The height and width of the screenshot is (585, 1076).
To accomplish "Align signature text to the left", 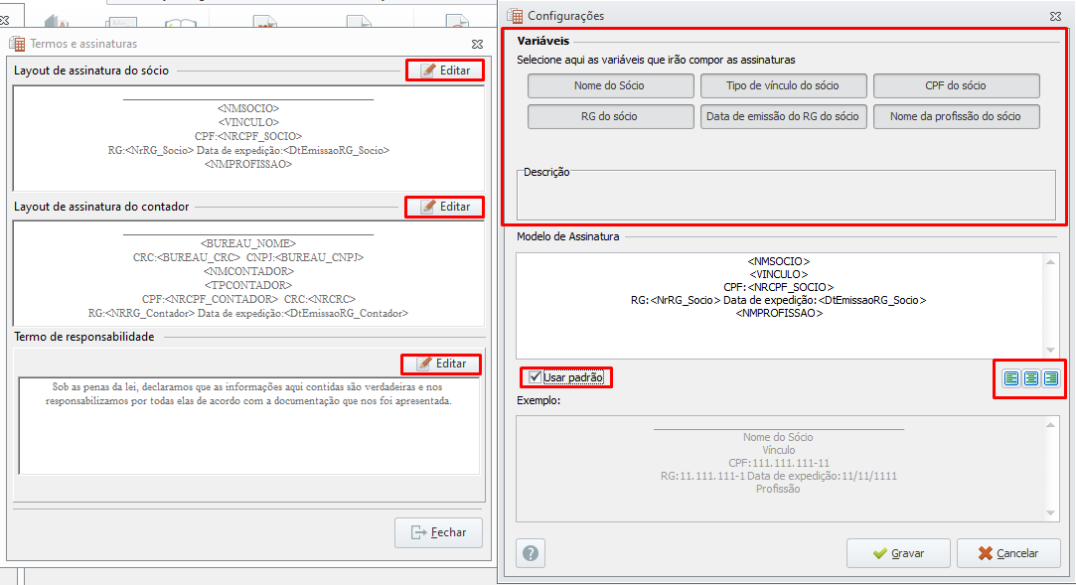I will 1010,377.
